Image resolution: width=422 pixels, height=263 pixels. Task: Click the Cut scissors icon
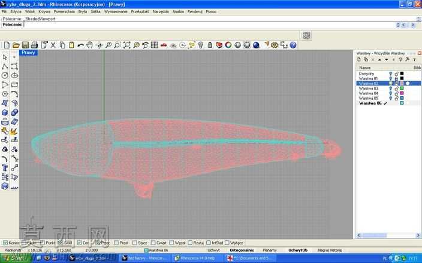[x=53, y=45]
